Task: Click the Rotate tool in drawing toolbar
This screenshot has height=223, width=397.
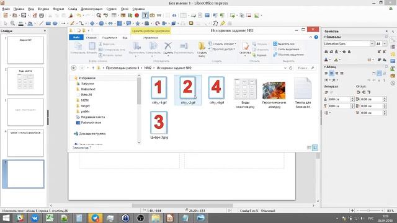Action: tap(158, 24)
